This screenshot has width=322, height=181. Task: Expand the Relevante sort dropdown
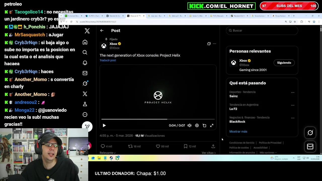point(108,153)
